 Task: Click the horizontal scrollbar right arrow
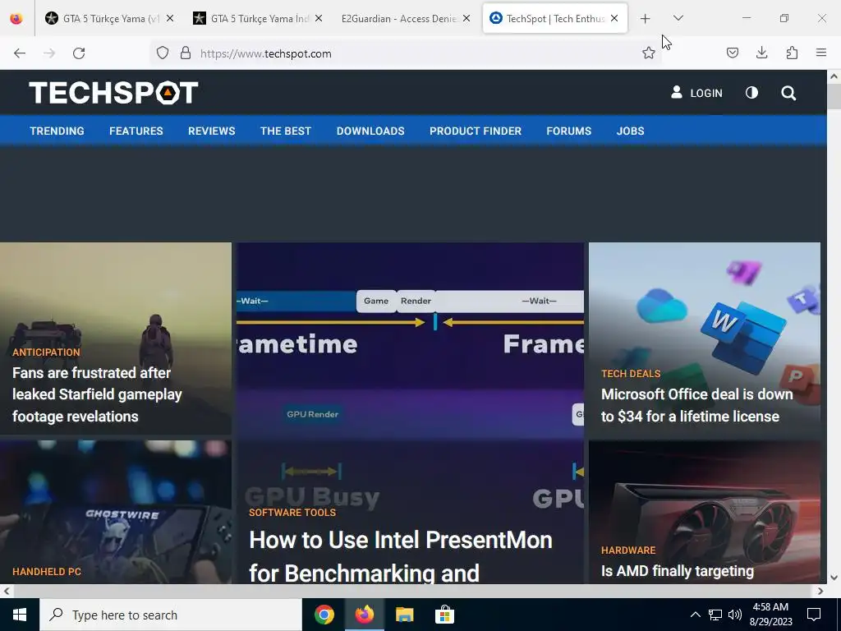point(820,591)
